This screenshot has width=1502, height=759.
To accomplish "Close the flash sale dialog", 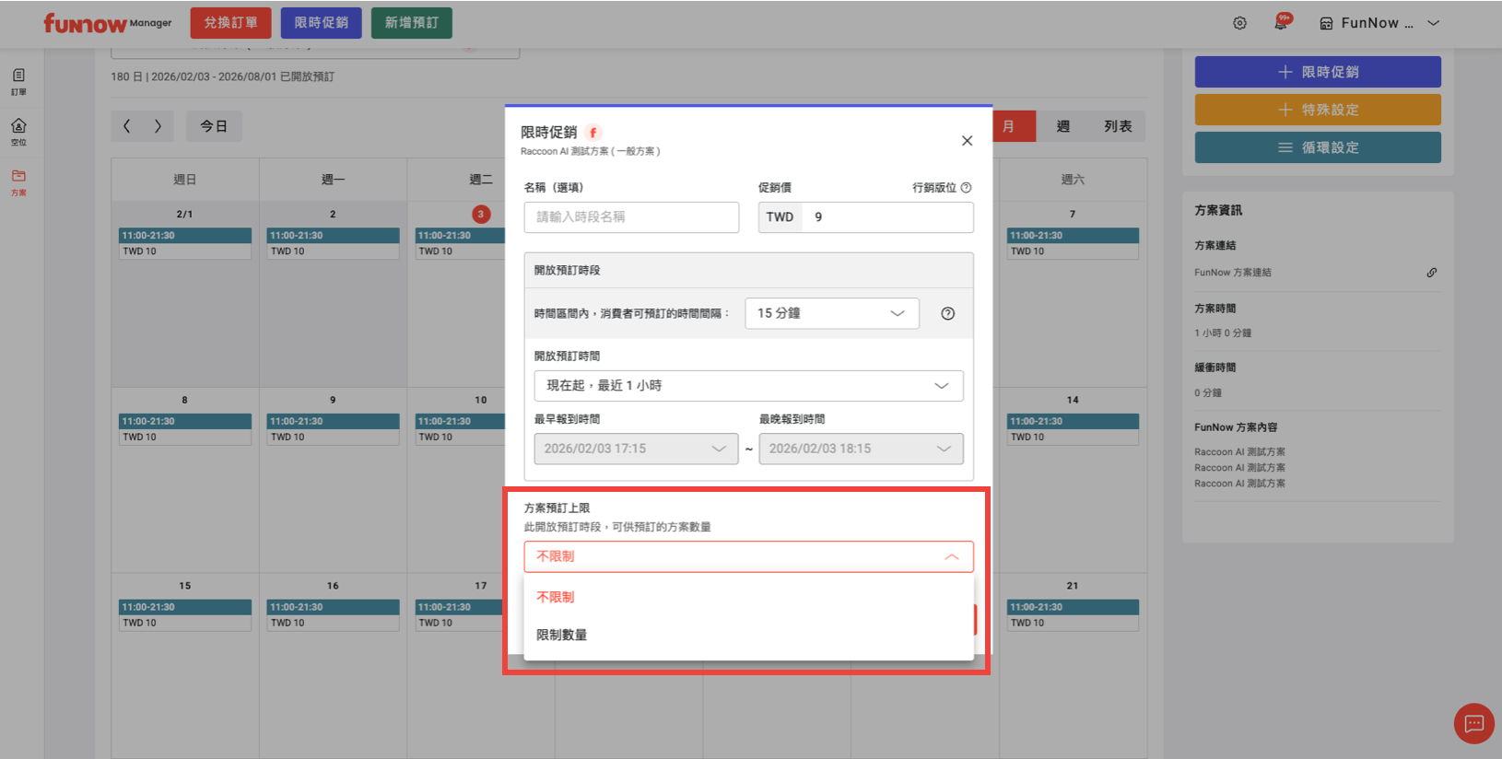I will tap(967, 141).
